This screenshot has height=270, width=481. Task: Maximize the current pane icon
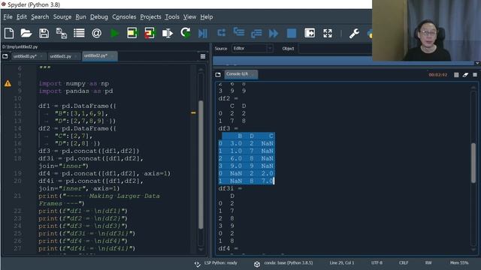coord(310,33)
